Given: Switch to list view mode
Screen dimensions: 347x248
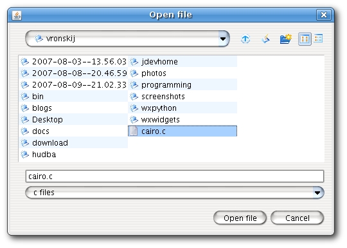Looking at the screenshot, I should point(305,39).
